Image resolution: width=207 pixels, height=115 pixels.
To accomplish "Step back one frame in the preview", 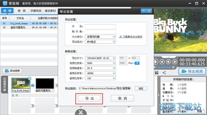I will [x=168, y=61].
